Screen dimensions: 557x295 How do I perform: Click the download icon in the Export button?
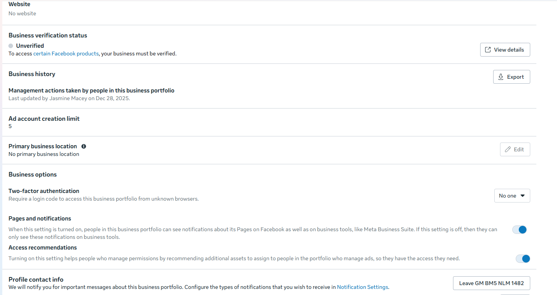501,77
